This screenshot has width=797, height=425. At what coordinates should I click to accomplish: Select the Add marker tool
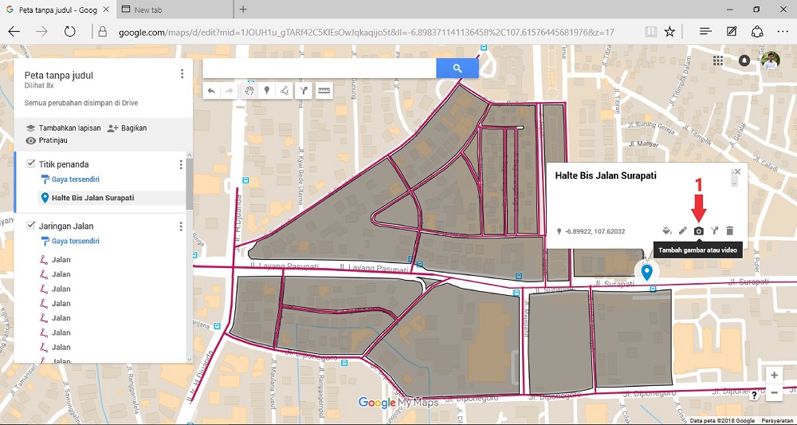click(x=266, y=91)
